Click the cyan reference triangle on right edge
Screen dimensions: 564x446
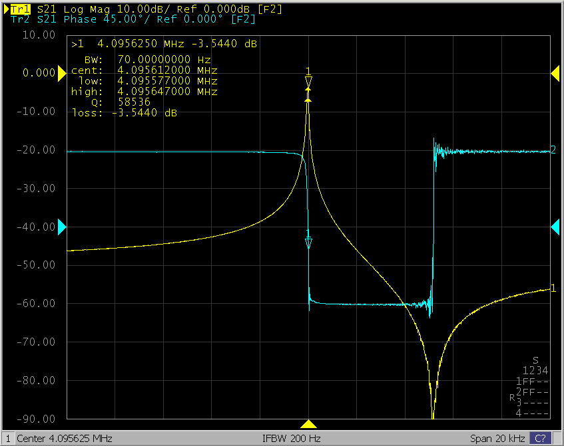[x=555, y=227]
